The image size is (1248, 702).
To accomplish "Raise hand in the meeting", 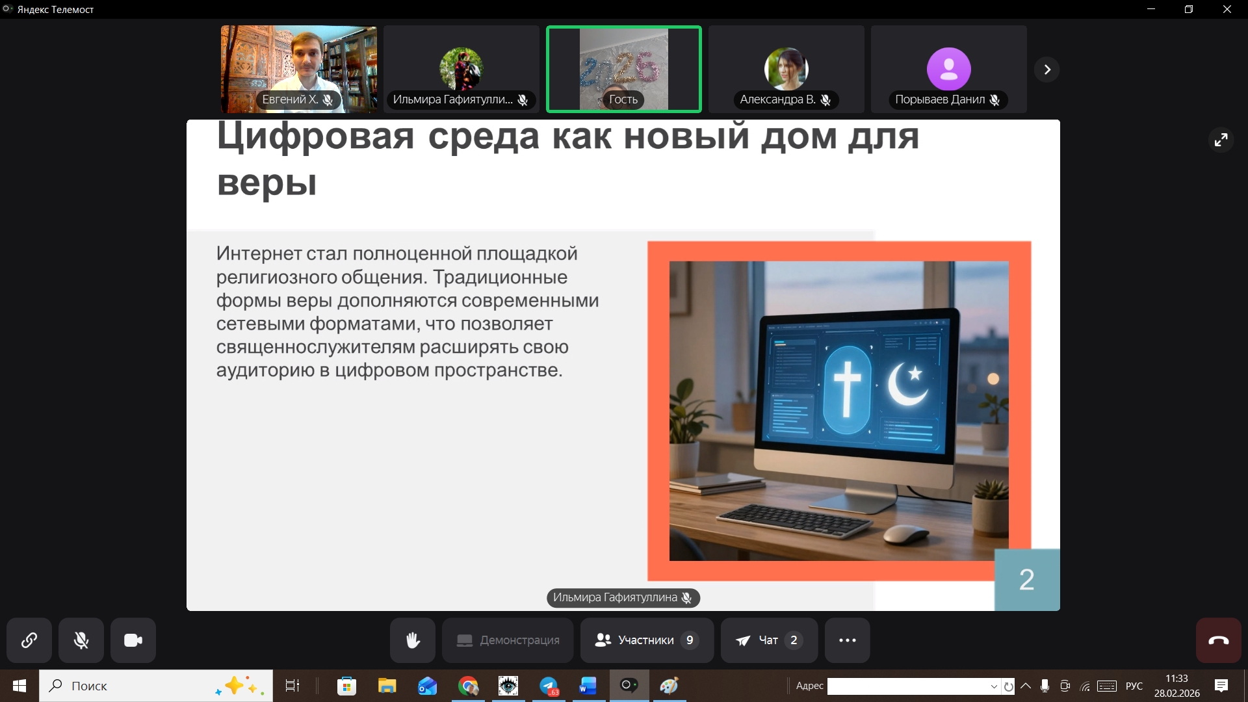I will (412, 640).
